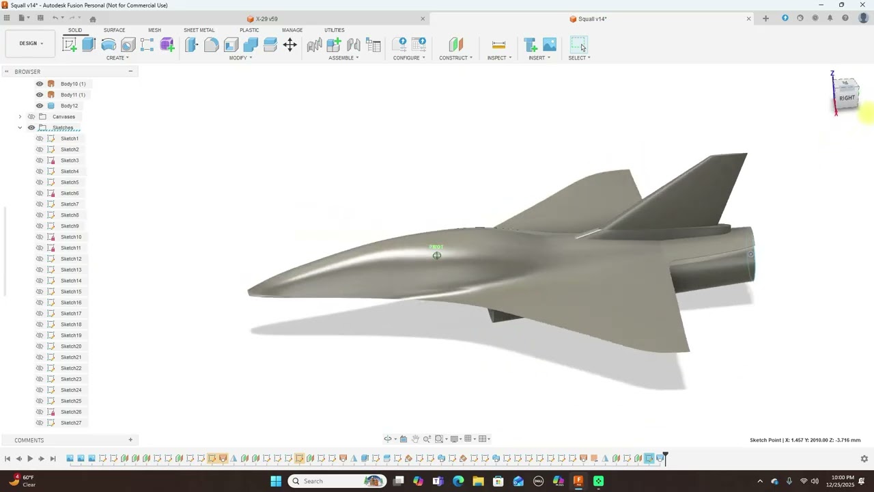
Task: Expand the Canvases folder in browser
Action: click(x=20, y=117)
